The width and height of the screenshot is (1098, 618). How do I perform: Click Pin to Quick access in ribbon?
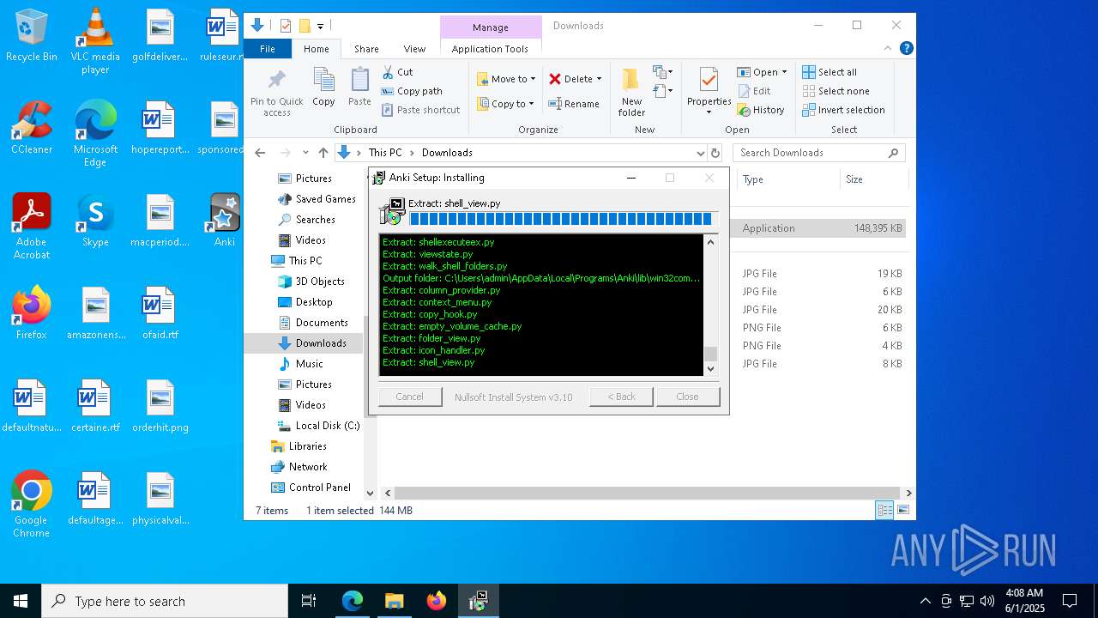[276, 94]
